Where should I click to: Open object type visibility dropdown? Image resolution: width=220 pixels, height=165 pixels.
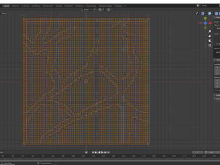point(198,14)
